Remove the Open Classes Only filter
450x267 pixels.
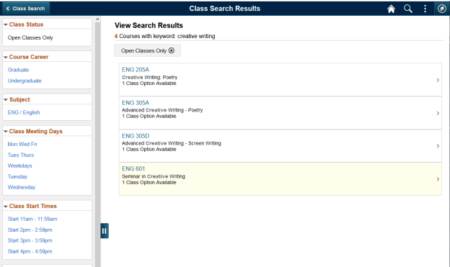point(172,50)
